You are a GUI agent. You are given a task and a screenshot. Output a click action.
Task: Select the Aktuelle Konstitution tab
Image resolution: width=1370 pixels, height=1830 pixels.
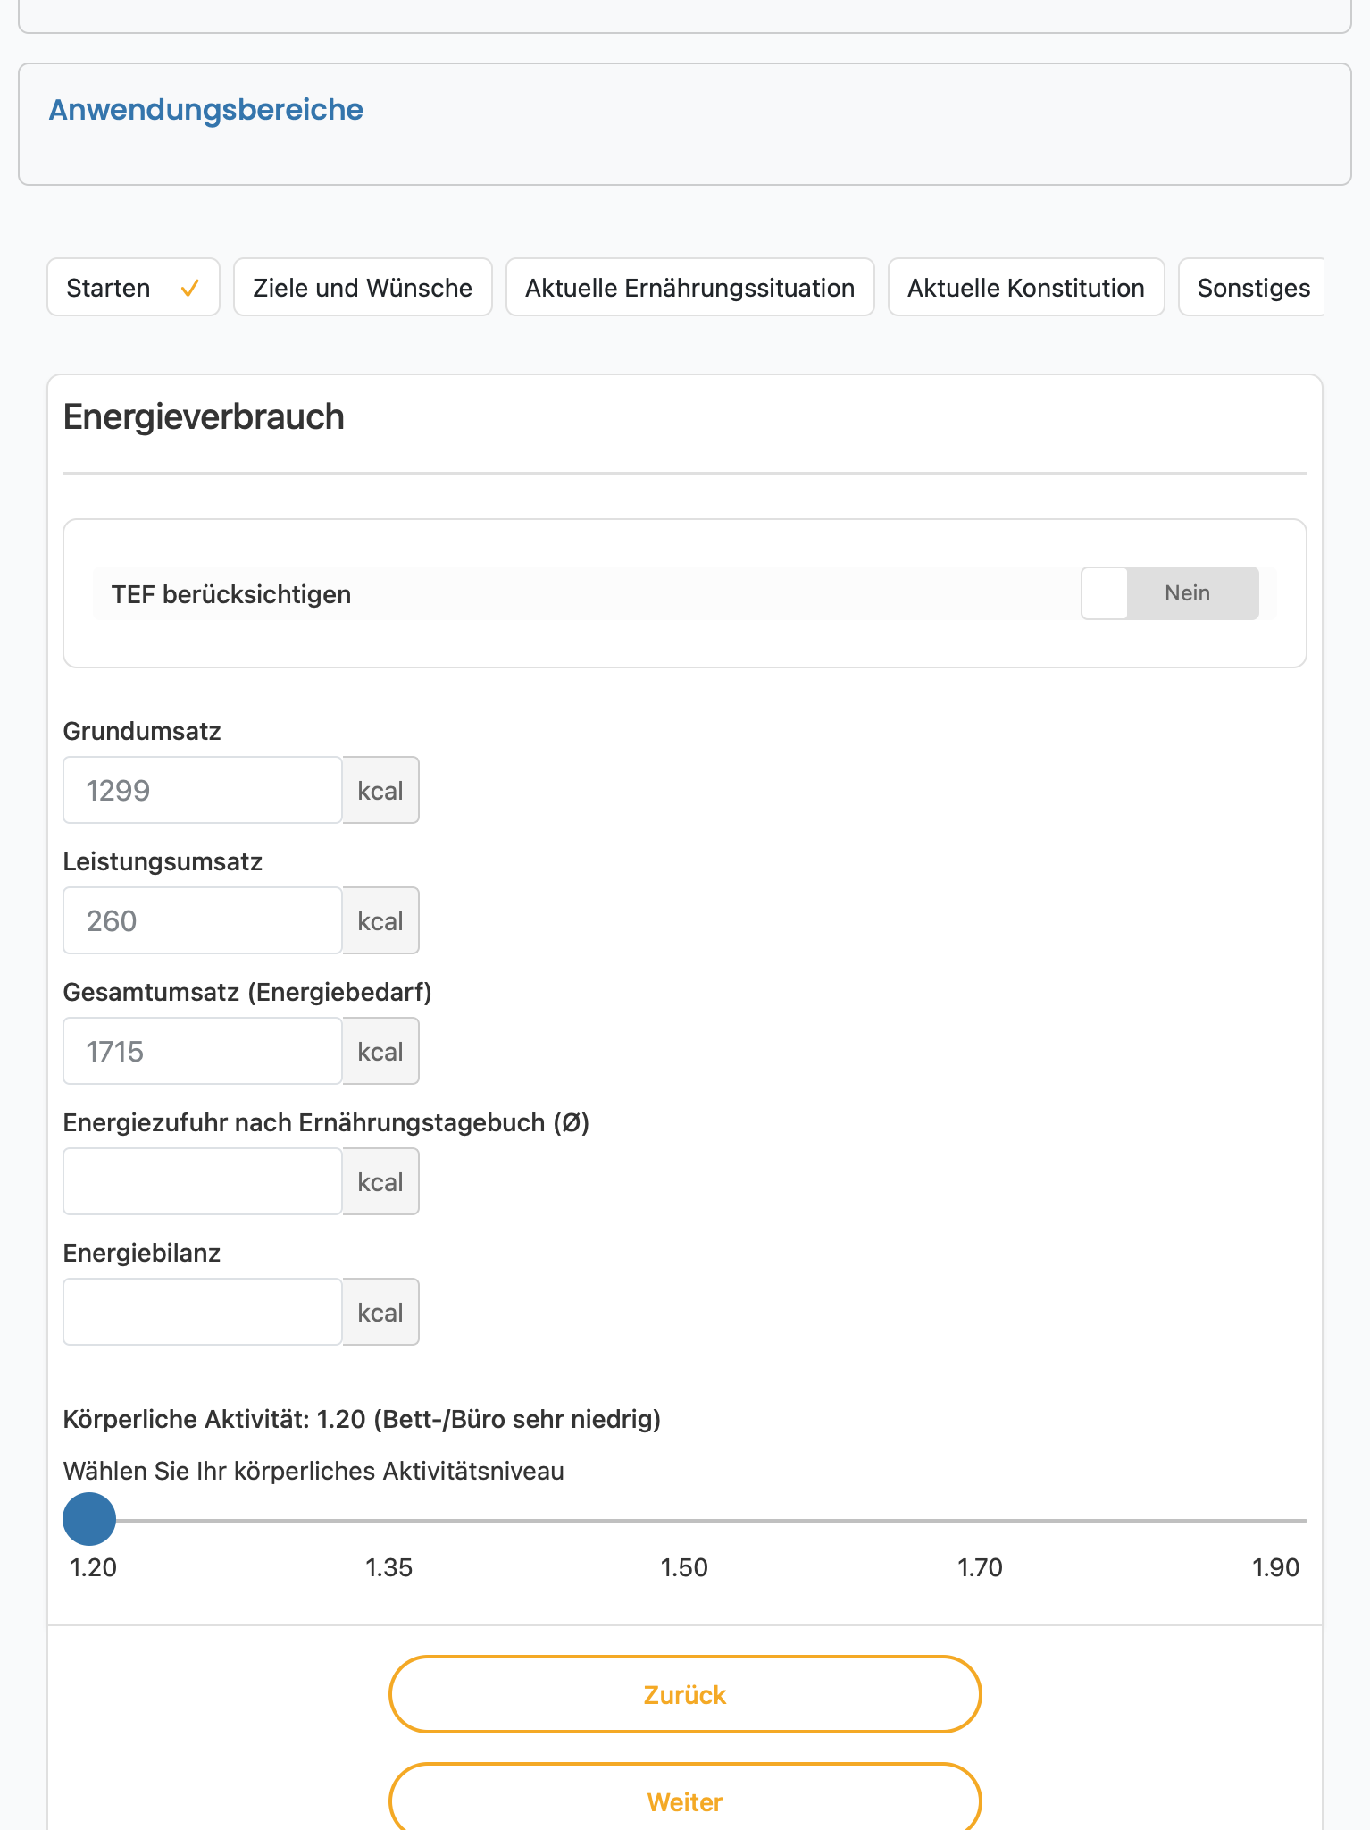click(1026, 288)
